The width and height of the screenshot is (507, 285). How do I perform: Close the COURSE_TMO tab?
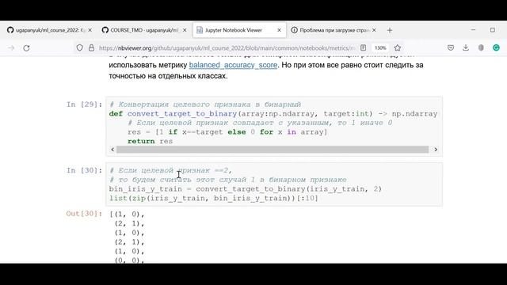pyautogui.click(x=185, y=30)
